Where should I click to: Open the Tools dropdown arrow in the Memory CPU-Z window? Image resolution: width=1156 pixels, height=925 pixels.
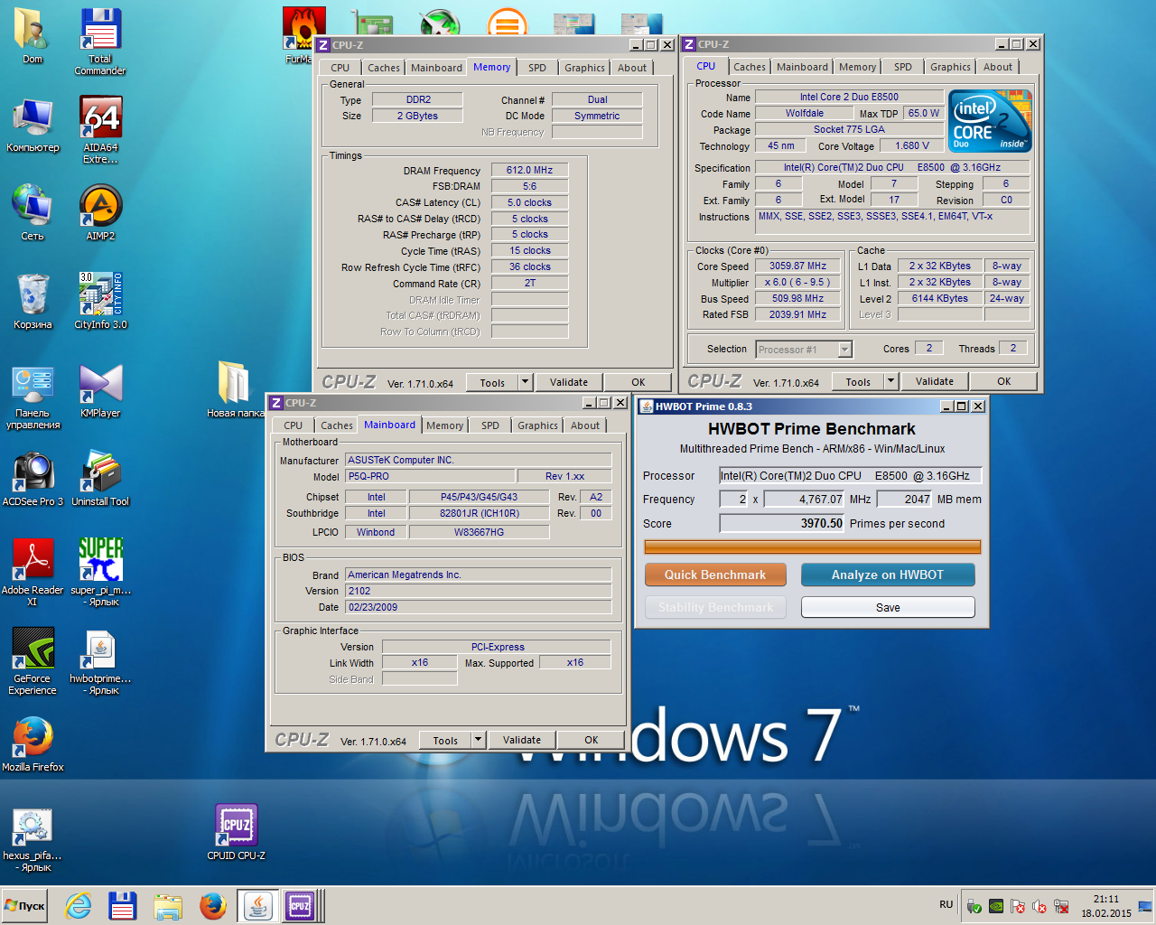tap(526, 382)
